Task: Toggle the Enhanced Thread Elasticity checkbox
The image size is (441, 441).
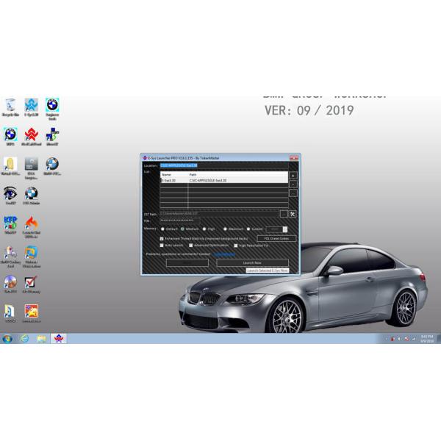Action: point(162,238)
